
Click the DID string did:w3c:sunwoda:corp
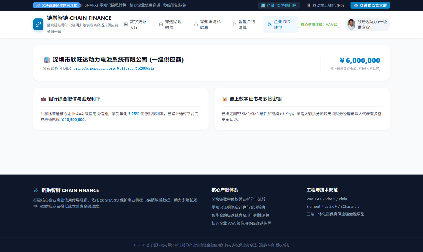pyautogui.click(x=114, y=69)
